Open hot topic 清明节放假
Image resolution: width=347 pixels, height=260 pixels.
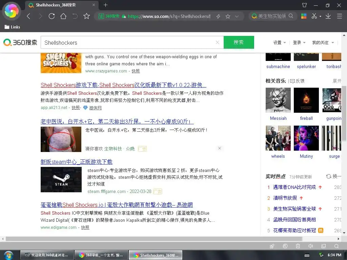[x=285, y=198]
